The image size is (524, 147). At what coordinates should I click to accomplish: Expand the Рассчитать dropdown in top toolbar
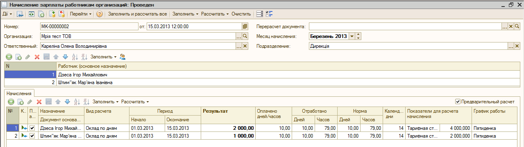[x=215, y=14]
